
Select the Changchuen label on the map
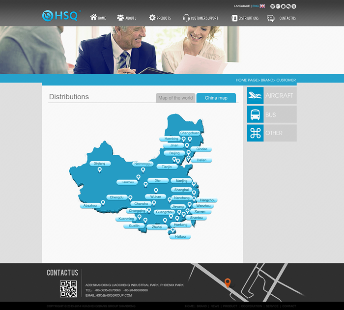coord(190,133)
